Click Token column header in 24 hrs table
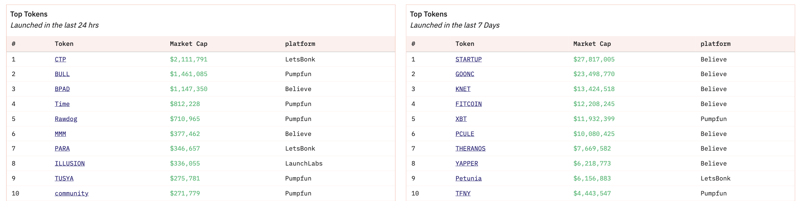 pos(64,44)
